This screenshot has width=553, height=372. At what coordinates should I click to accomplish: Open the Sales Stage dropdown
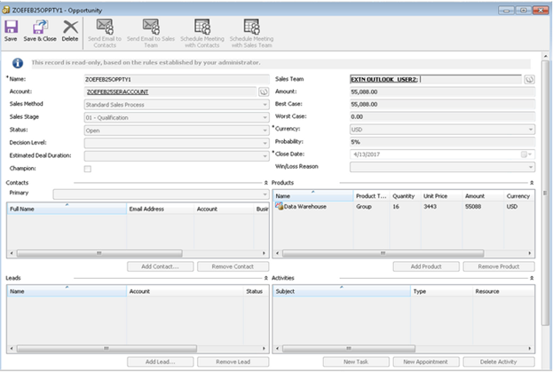point(265,116)
